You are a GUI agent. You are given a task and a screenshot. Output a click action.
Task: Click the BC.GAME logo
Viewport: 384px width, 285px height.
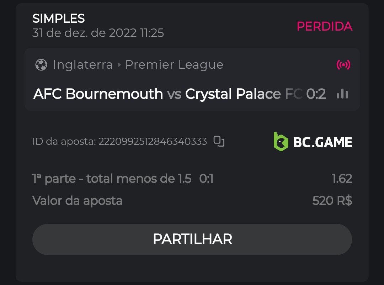tap(313, 142)
